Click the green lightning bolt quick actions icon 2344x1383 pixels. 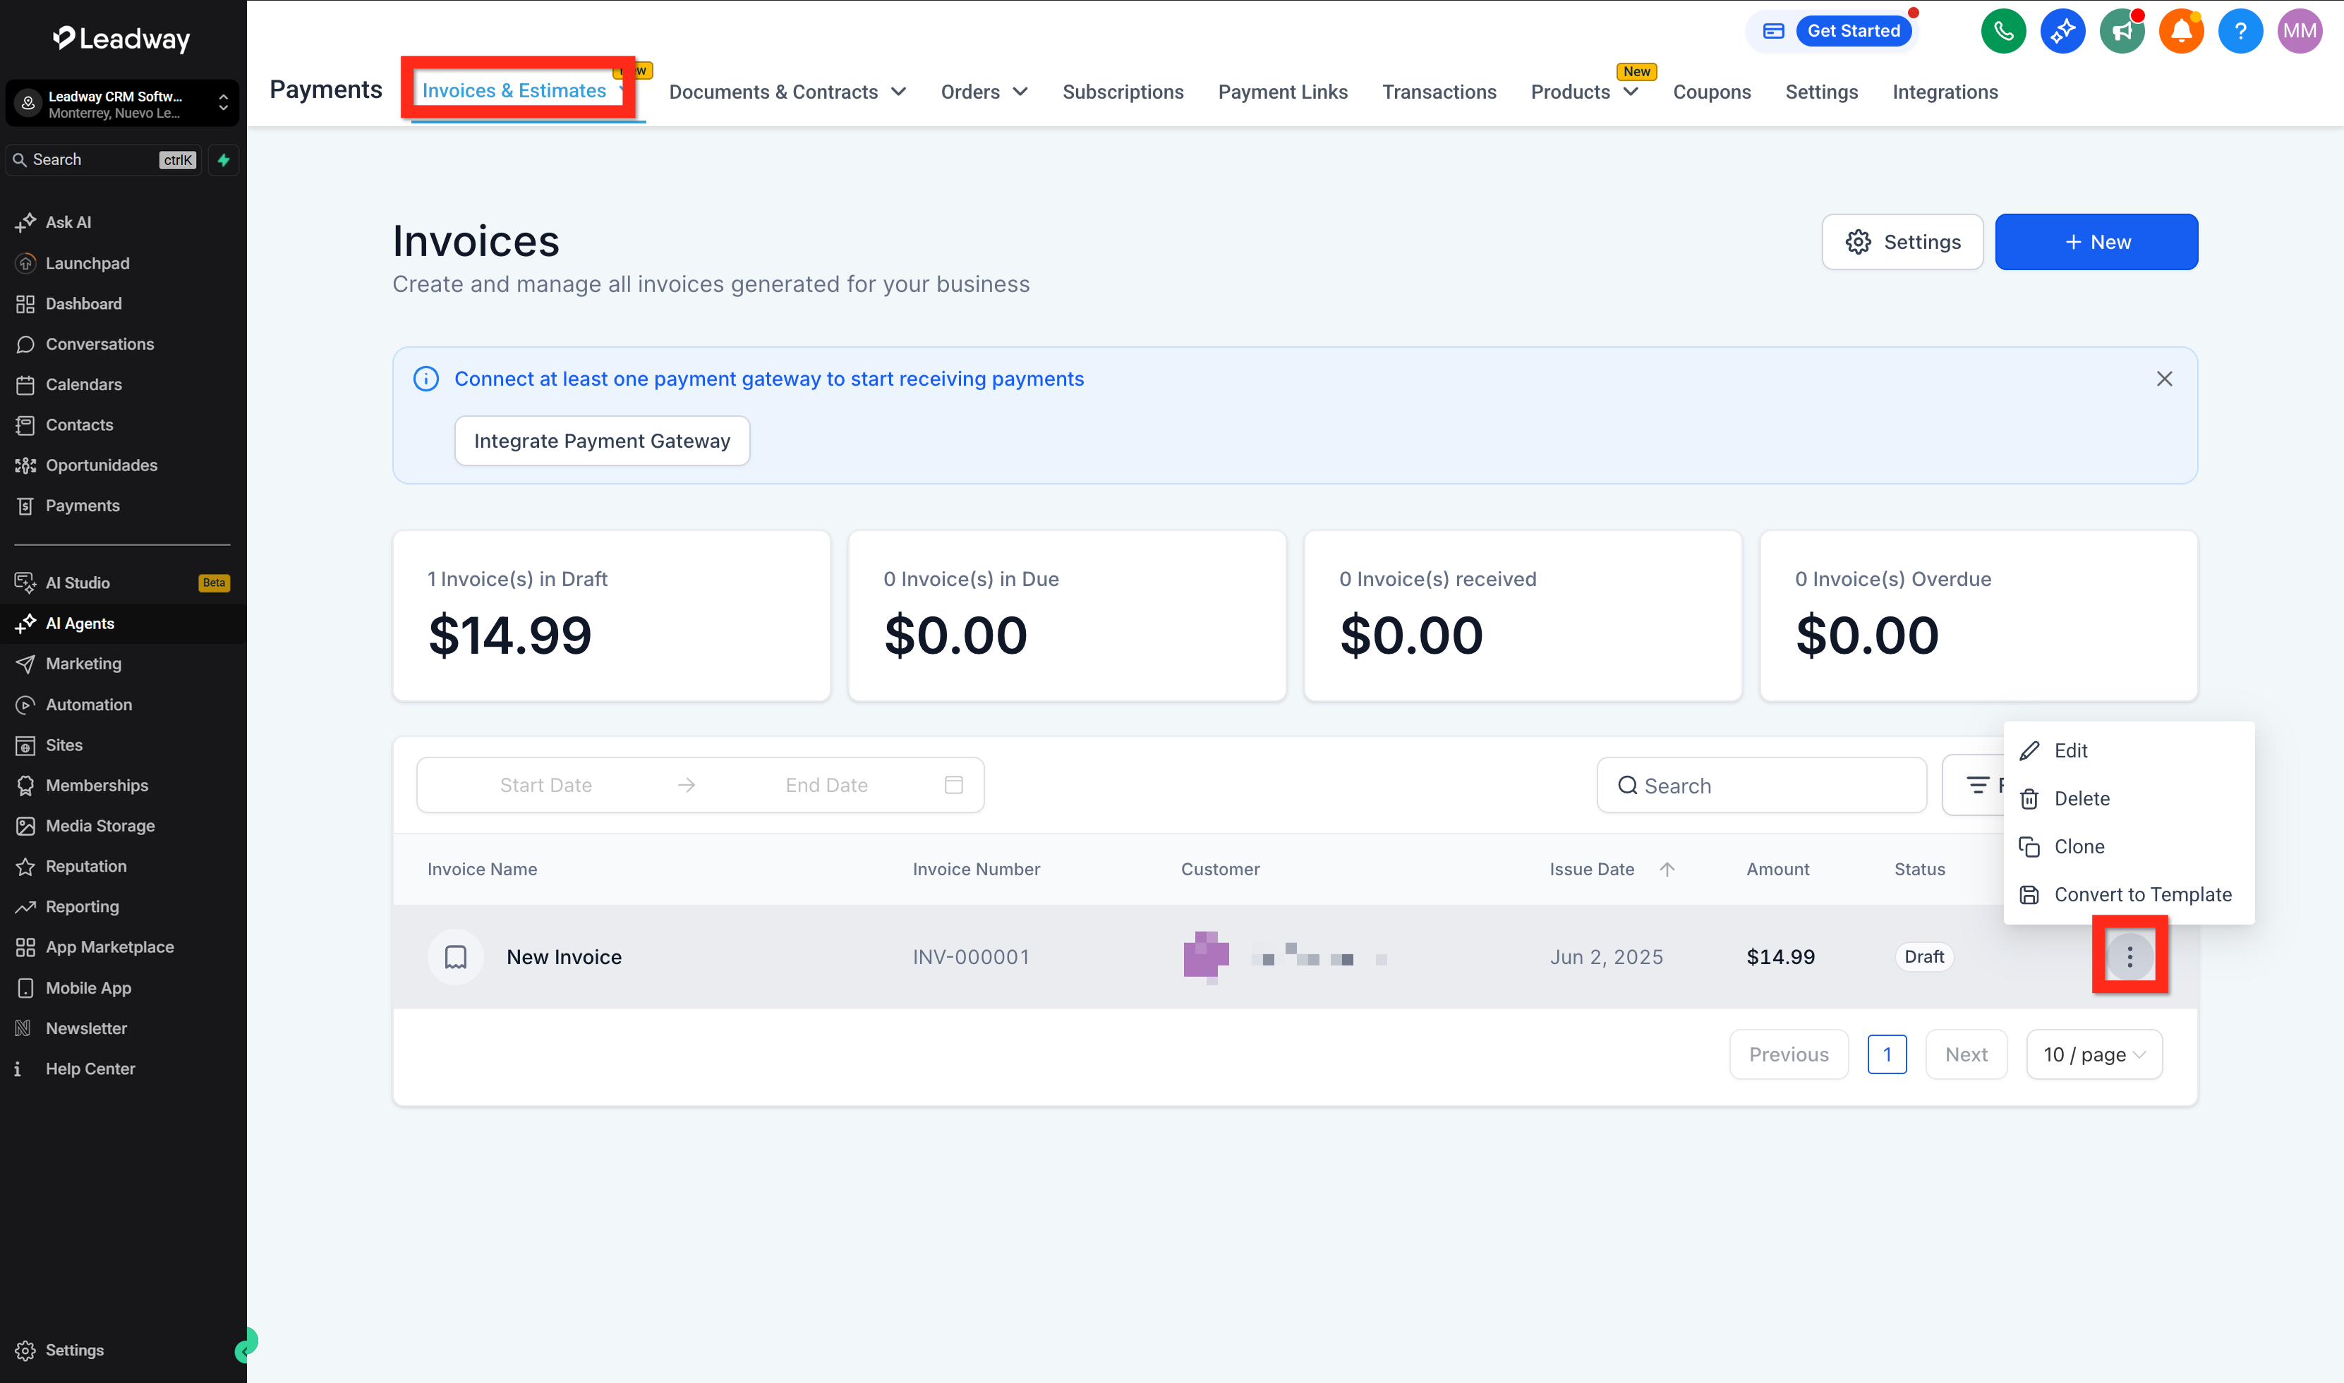point(224,159)
